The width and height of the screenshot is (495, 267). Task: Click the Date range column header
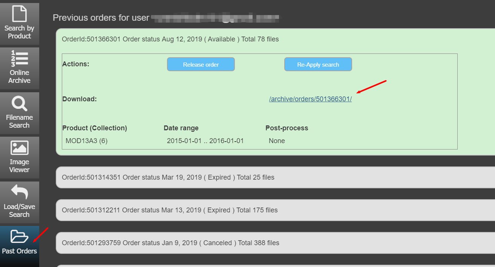click(181, 128)
